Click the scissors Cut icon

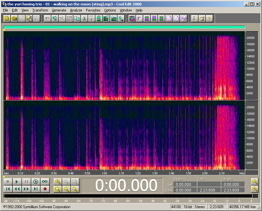[x=84, y=18]
